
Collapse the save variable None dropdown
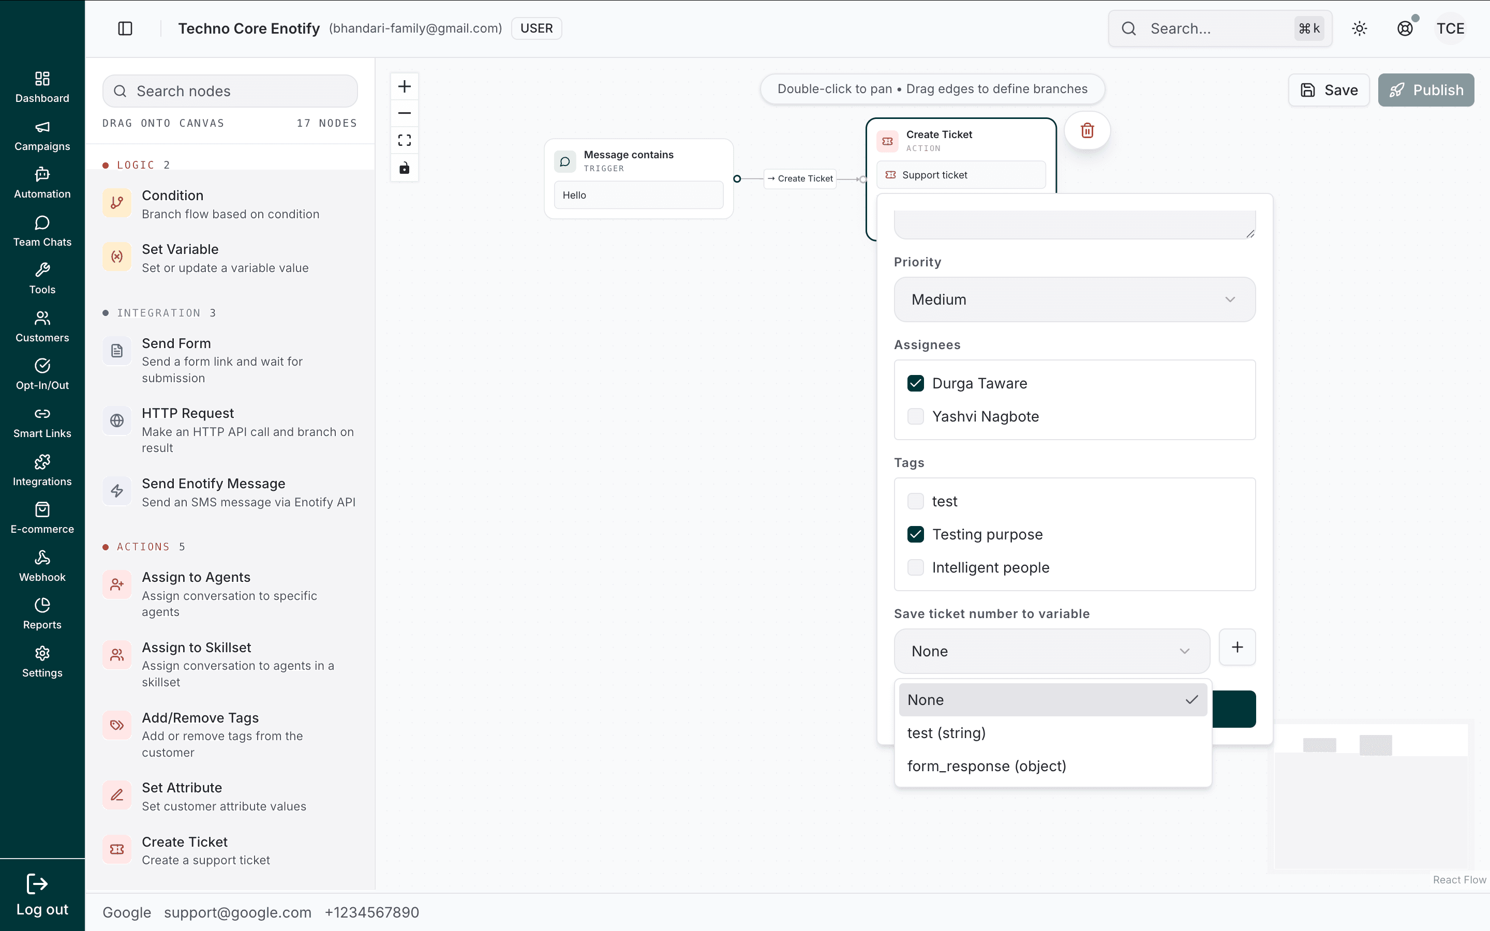[x=1052, y=651]
